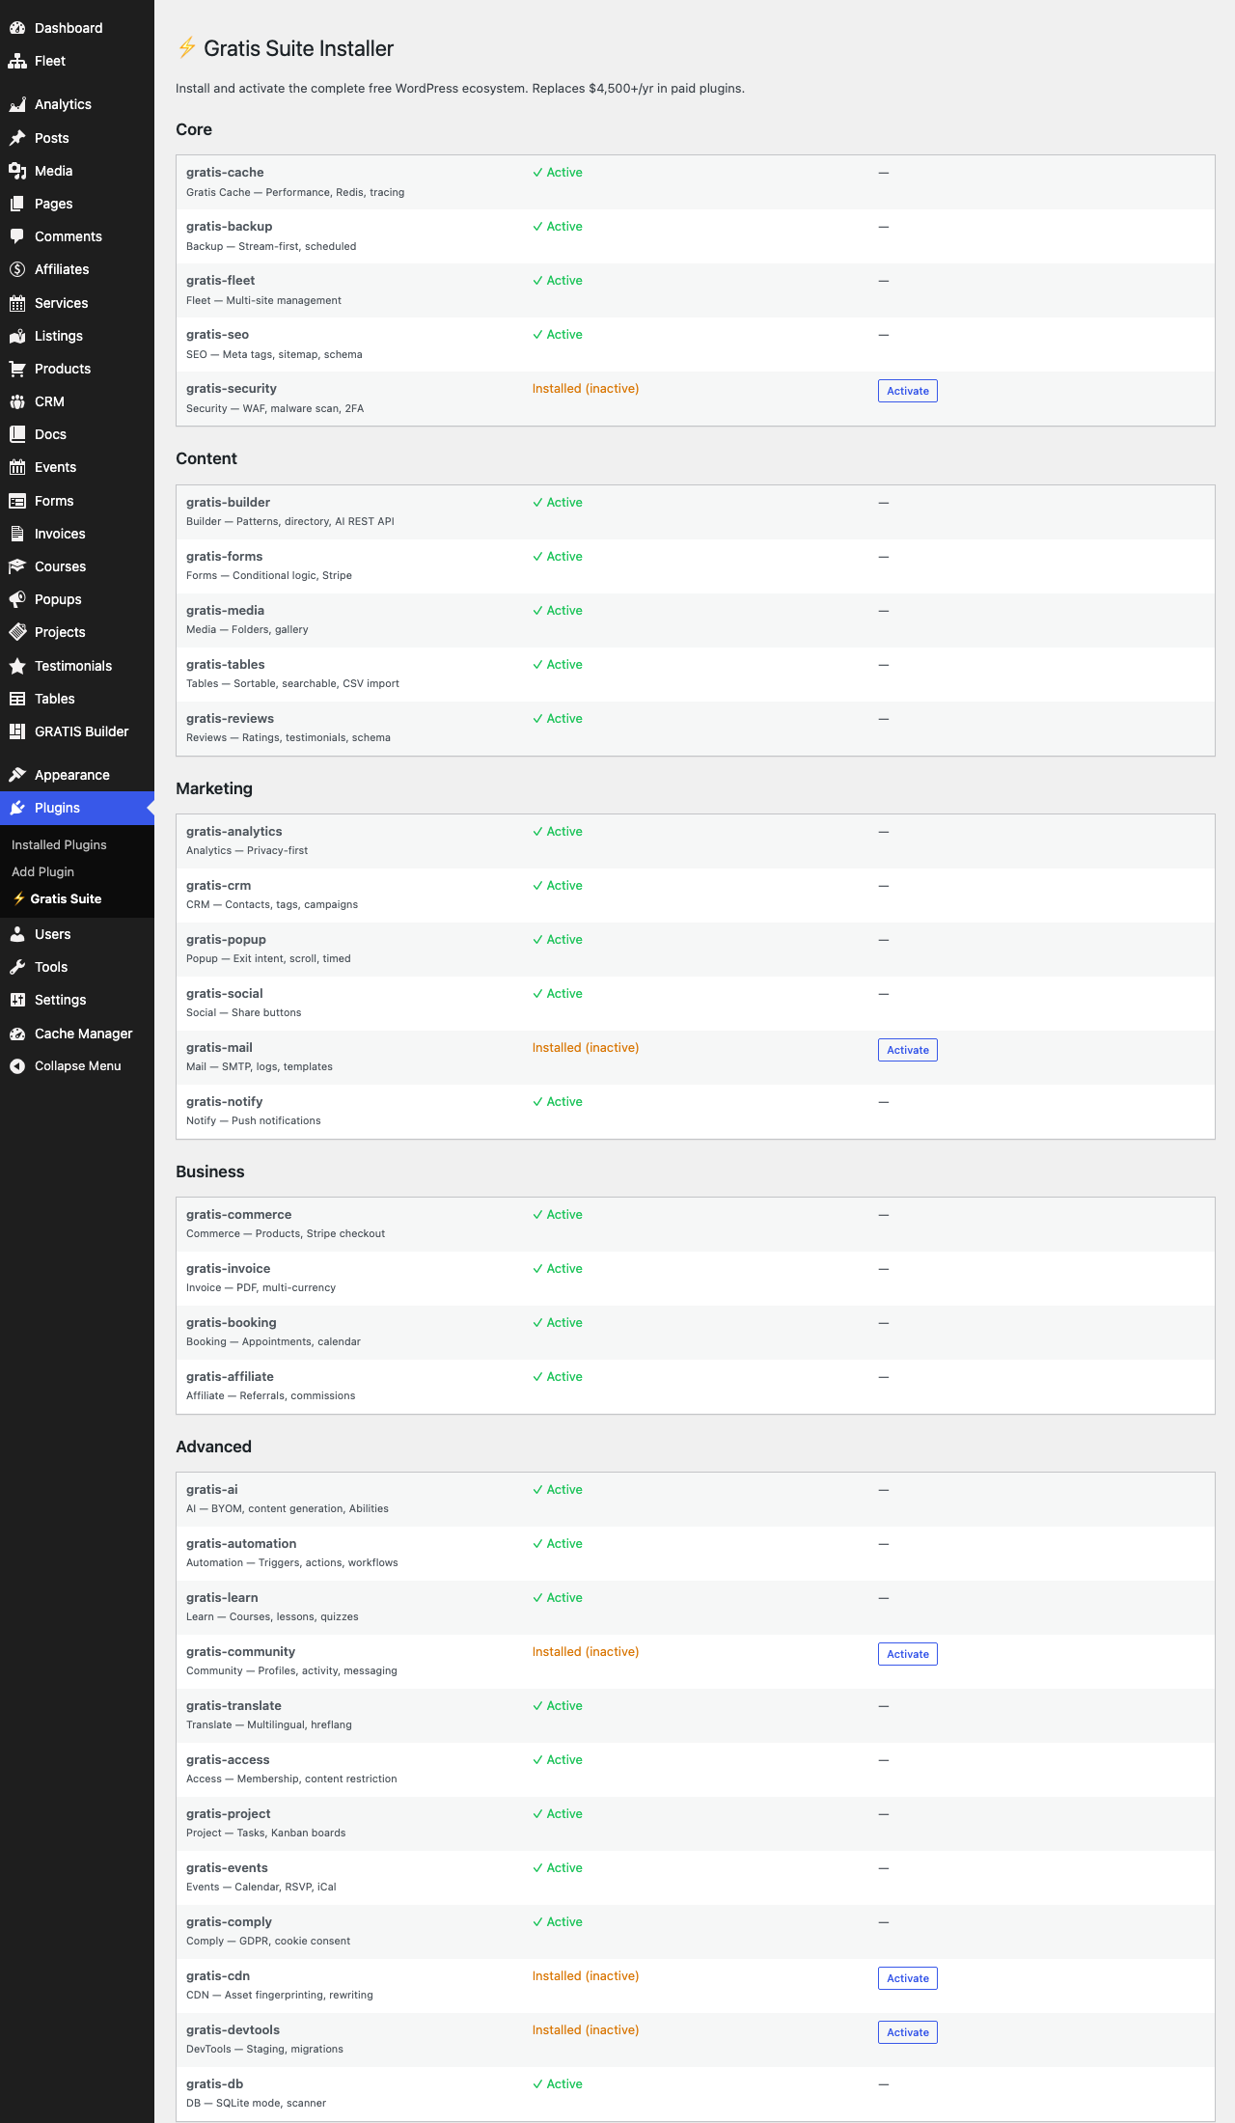Screen dimensions: 1235x2123
Task: Click the Settings sliders icon
Action: point(17,1000)
